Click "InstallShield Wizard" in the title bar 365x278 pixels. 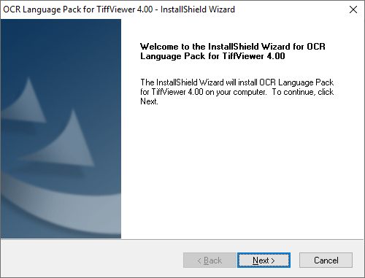(x=198, y=9)
